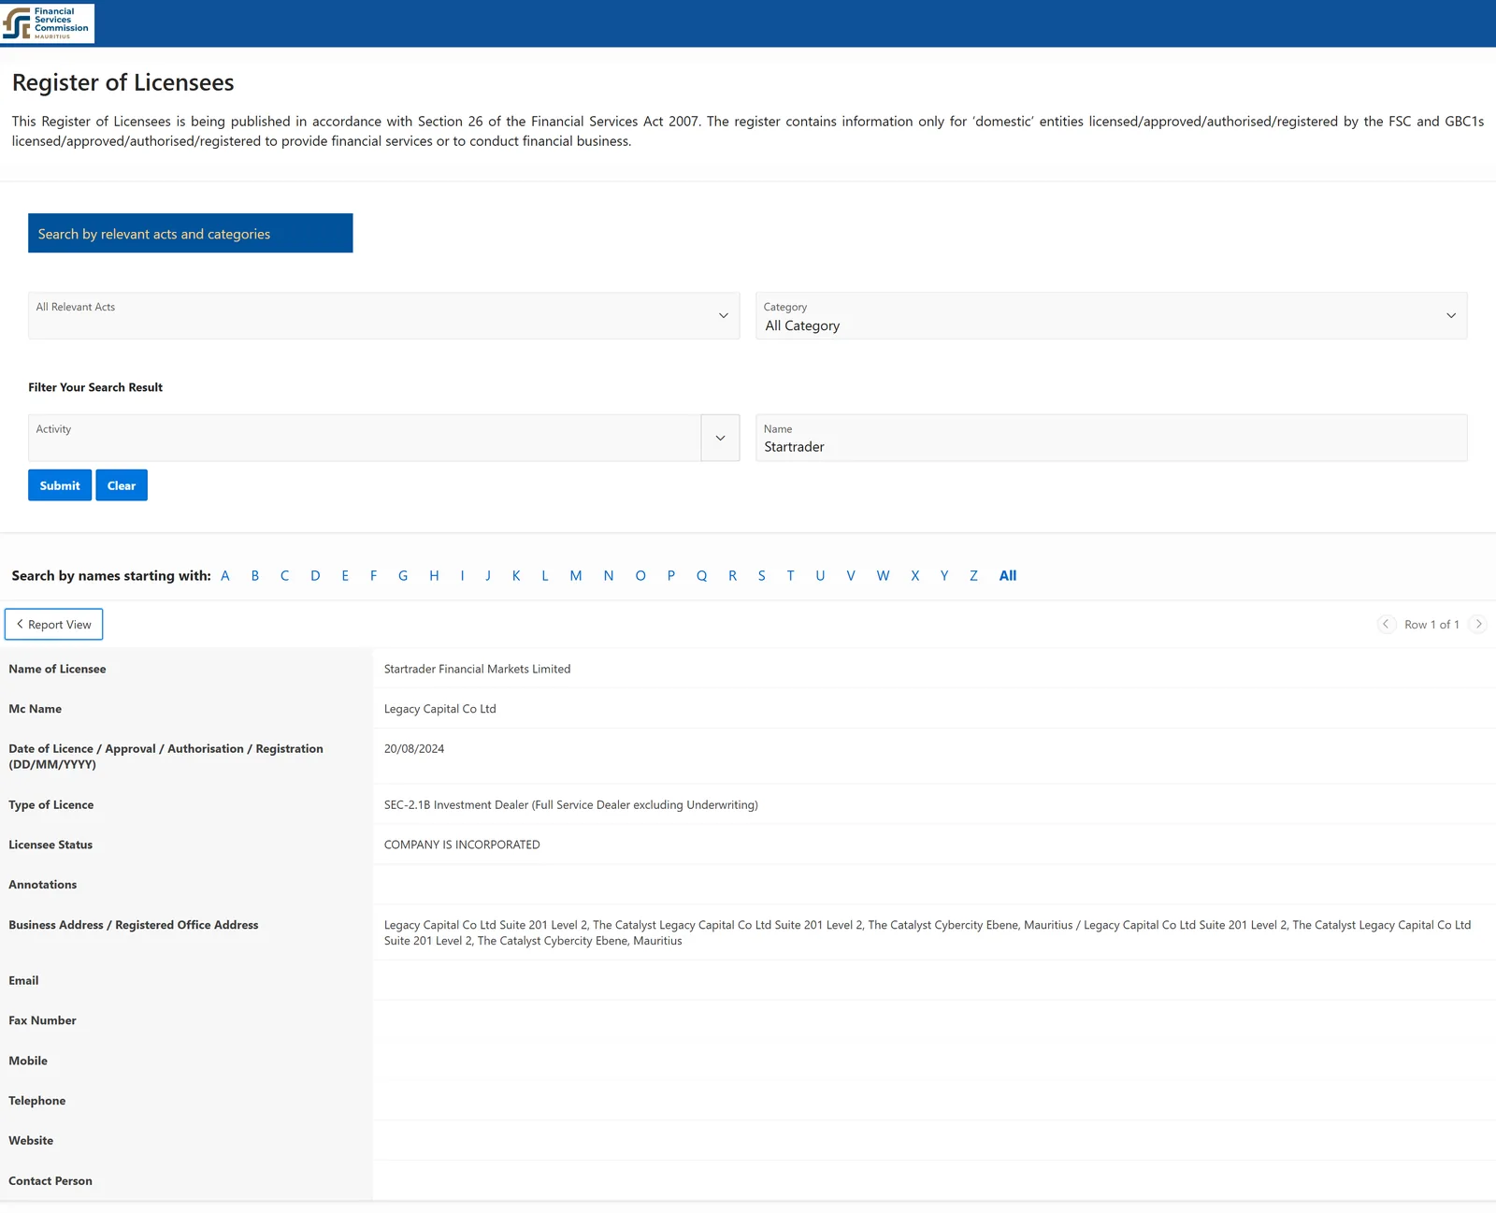Return to Report View
The height and width of the screenshot is (1213, 1496).
pos(54,625)
